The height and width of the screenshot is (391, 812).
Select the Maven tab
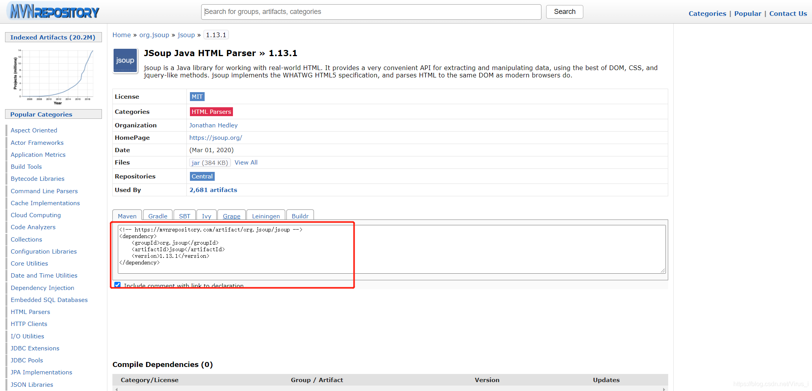(127, 216)
